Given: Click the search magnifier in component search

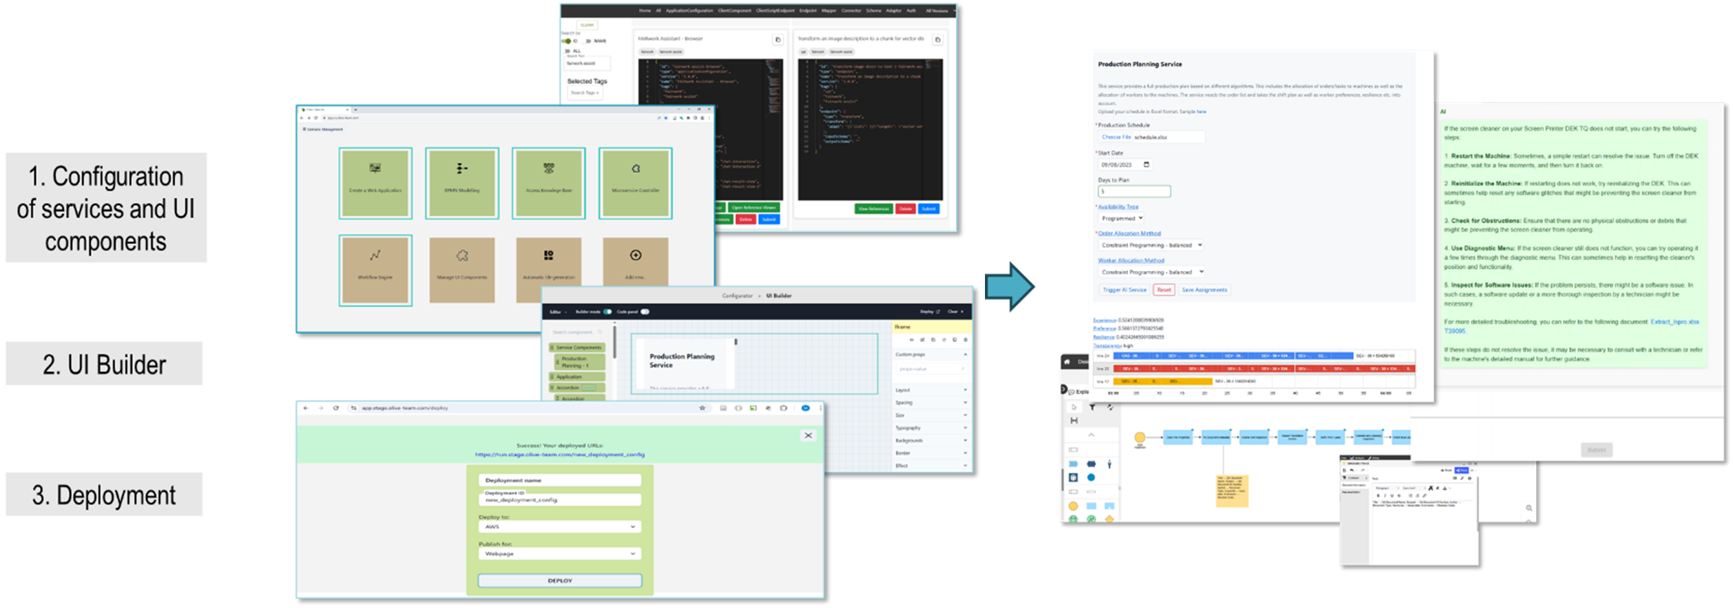Looking at the screenshot, I should click(600, 332).
